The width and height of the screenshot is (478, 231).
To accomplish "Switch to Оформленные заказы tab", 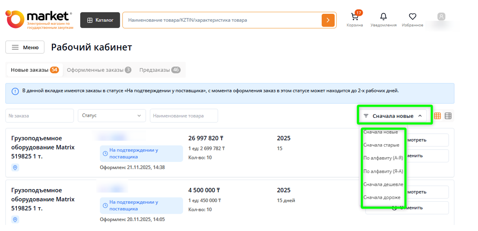I will (99, 70).
